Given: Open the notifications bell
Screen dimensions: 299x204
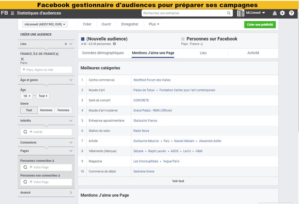Looking at the screenshot, I should (x=274, y=13).
